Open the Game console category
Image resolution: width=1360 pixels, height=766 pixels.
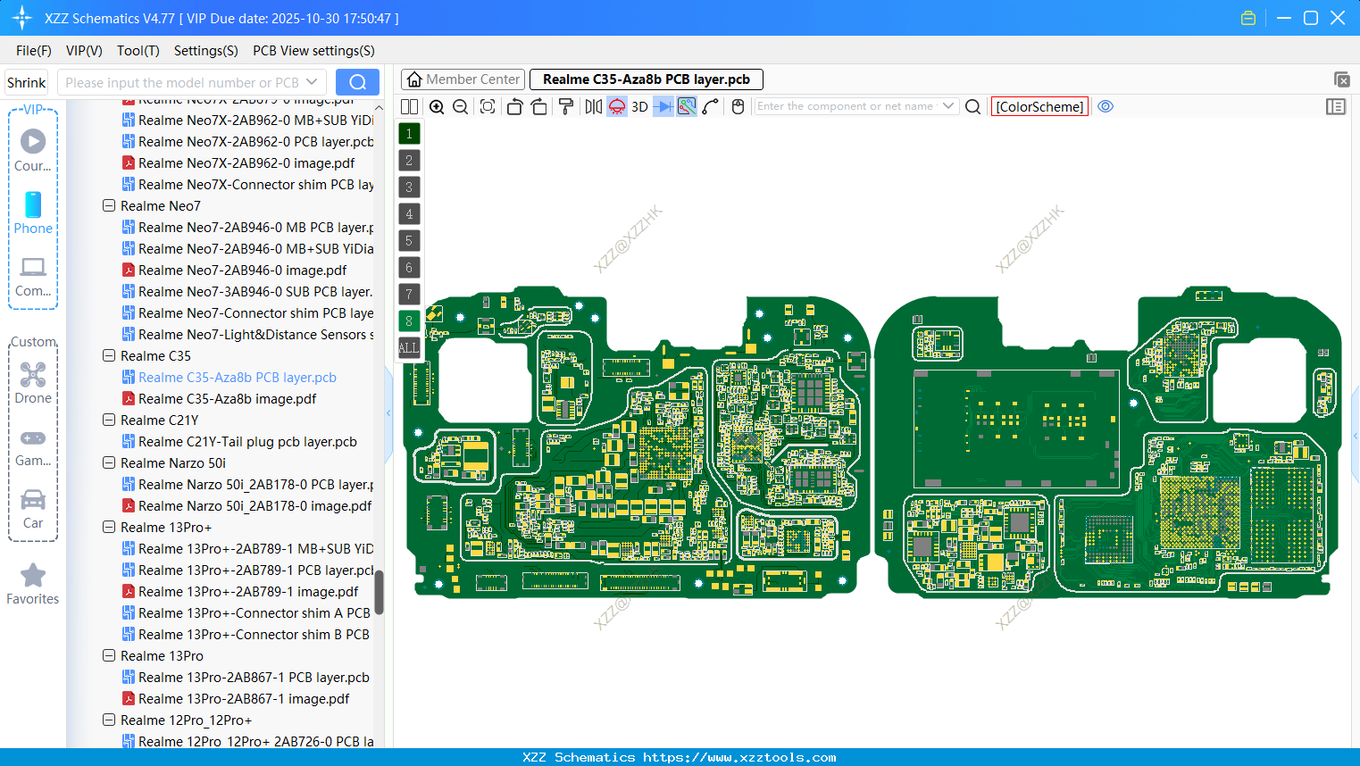(33, 446)
